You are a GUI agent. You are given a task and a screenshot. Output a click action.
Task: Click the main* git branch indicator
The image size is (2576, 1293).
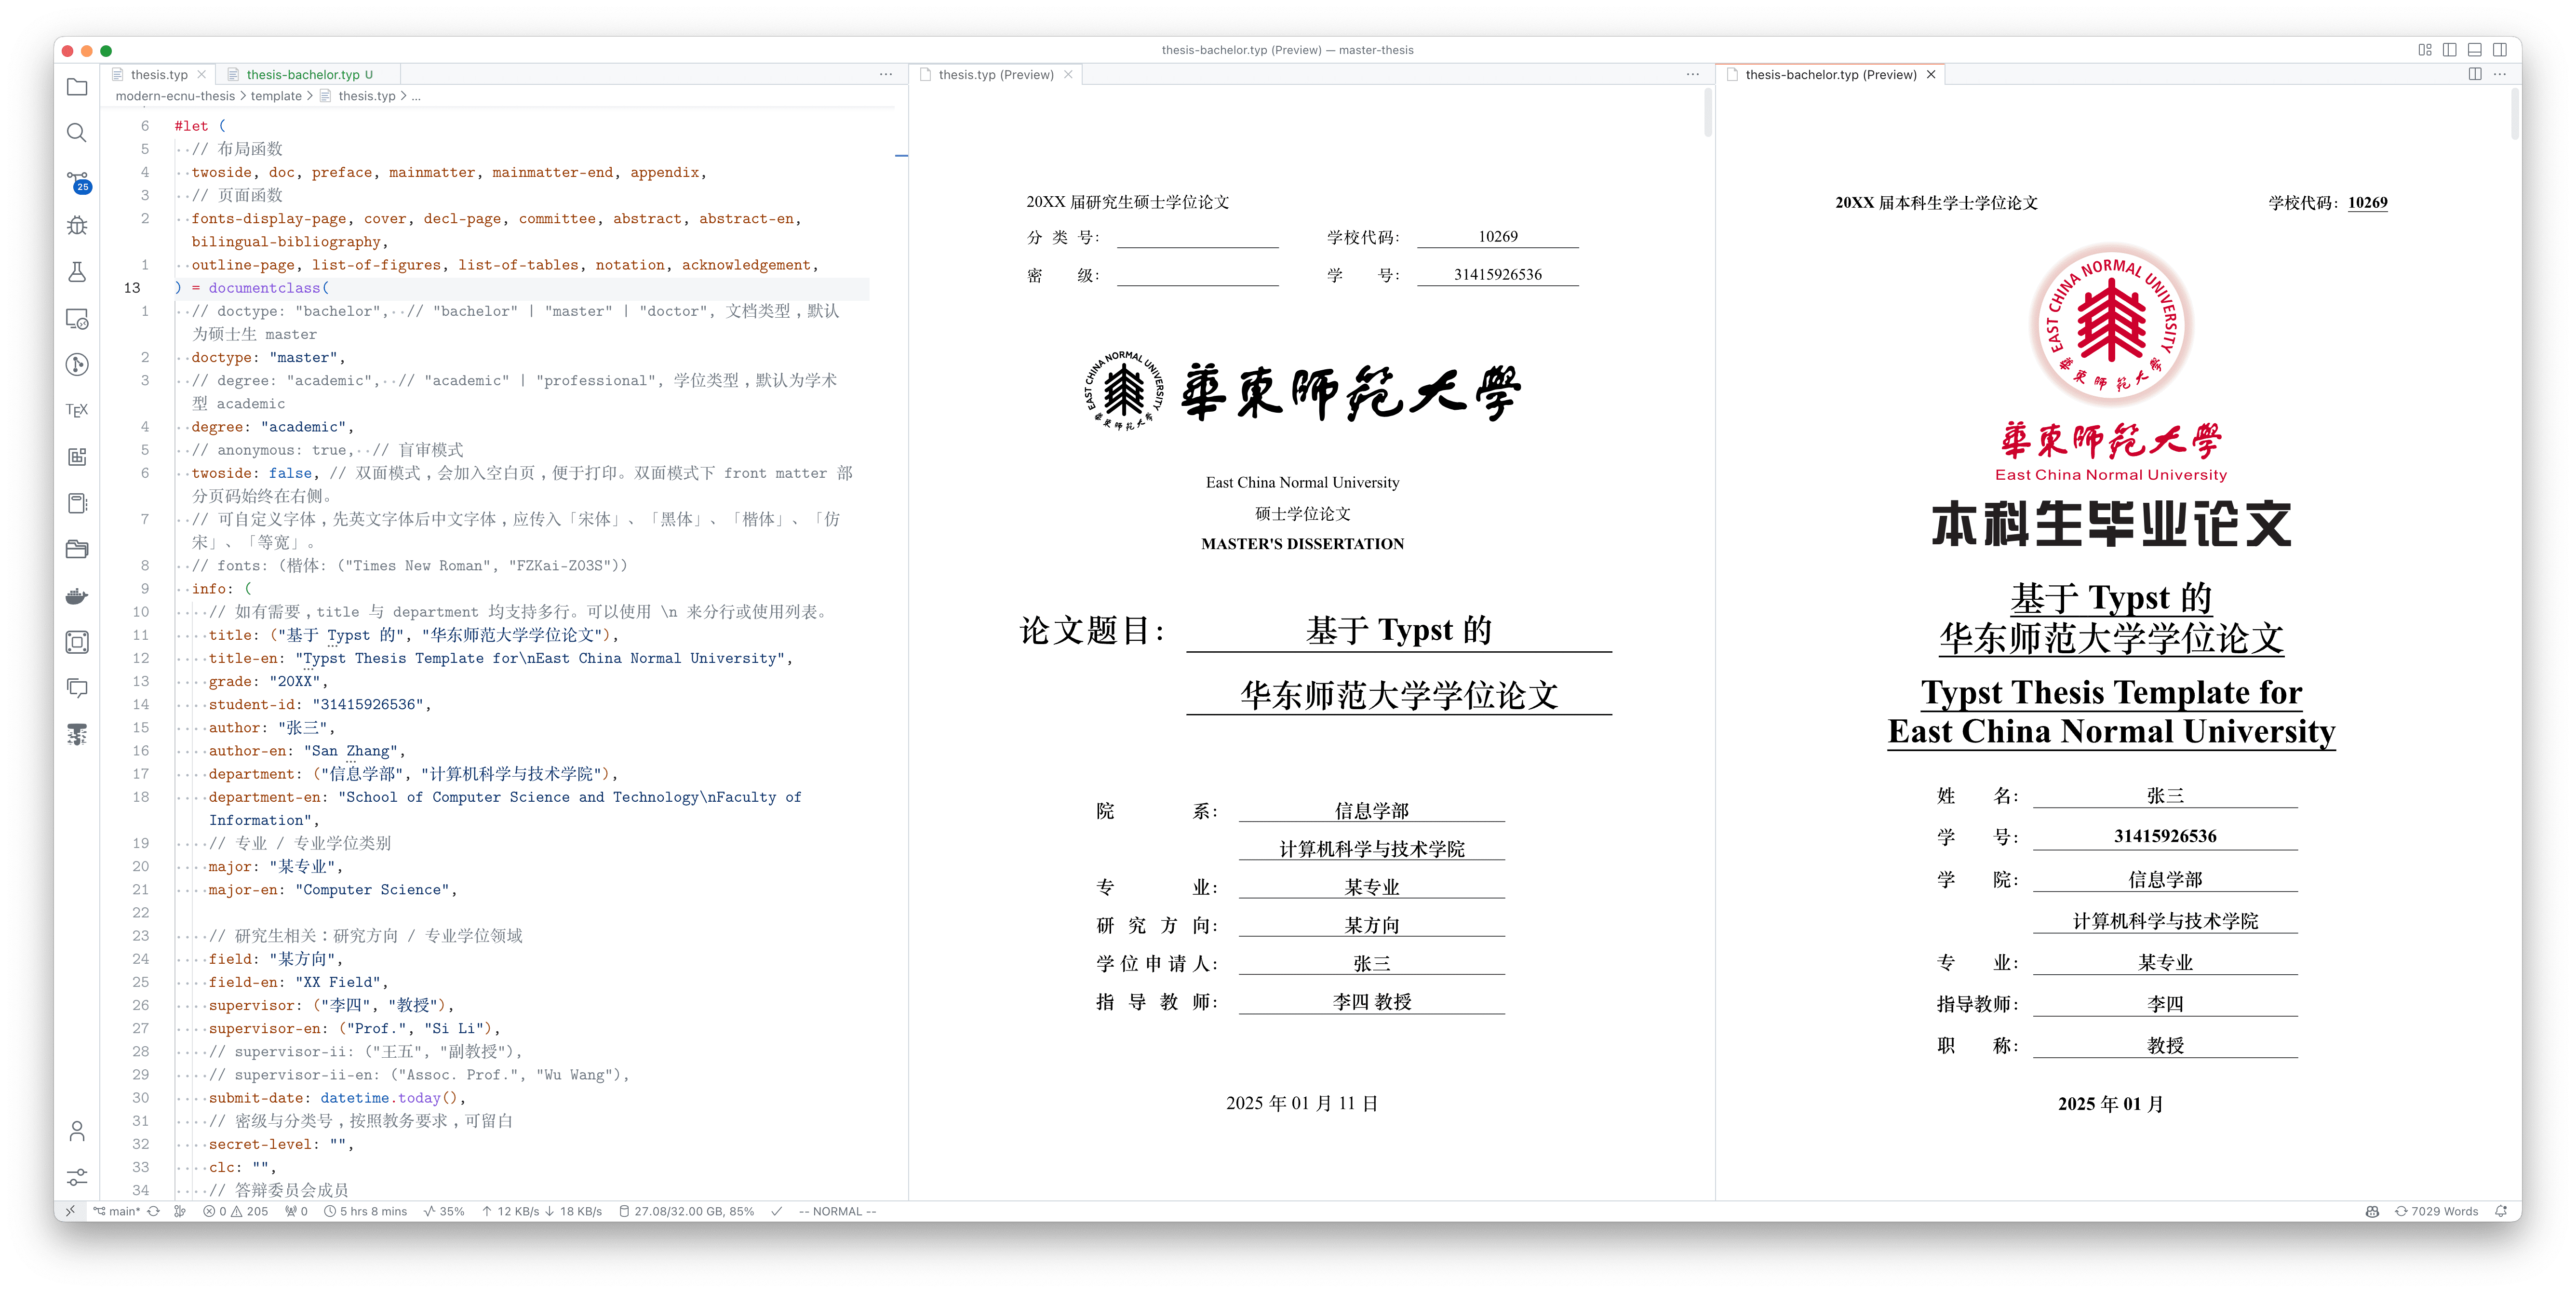point(117,1211)
